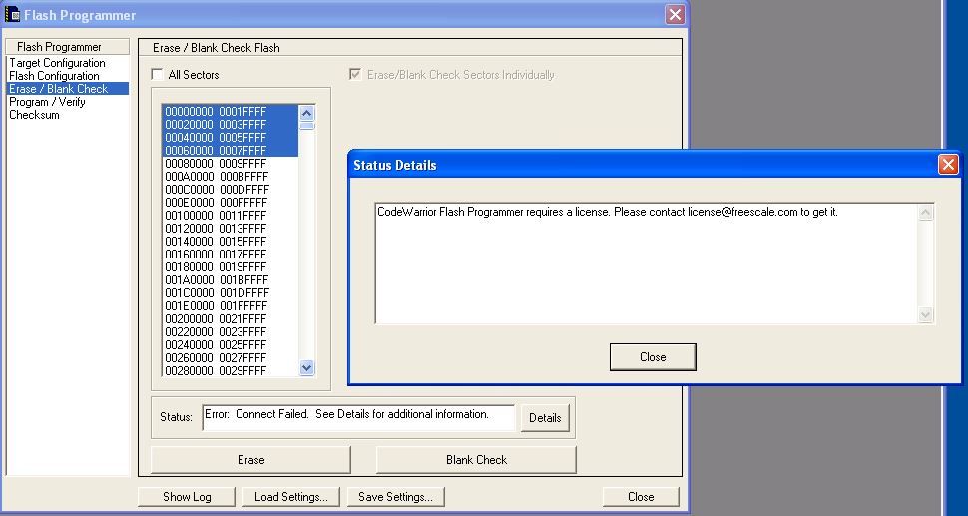Click the Flash Programmer title bar icon
The width and height of the screenshot is (968, 516).
coord(12,14)
